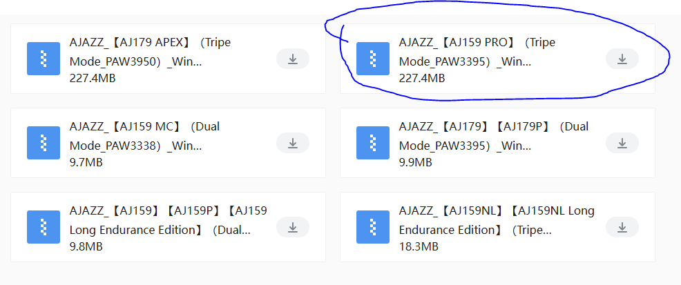Download the AJ159NL Long Endurance file
Image resolution: width=681 pixels, height=285 pixels.
[x=622, y=227]
